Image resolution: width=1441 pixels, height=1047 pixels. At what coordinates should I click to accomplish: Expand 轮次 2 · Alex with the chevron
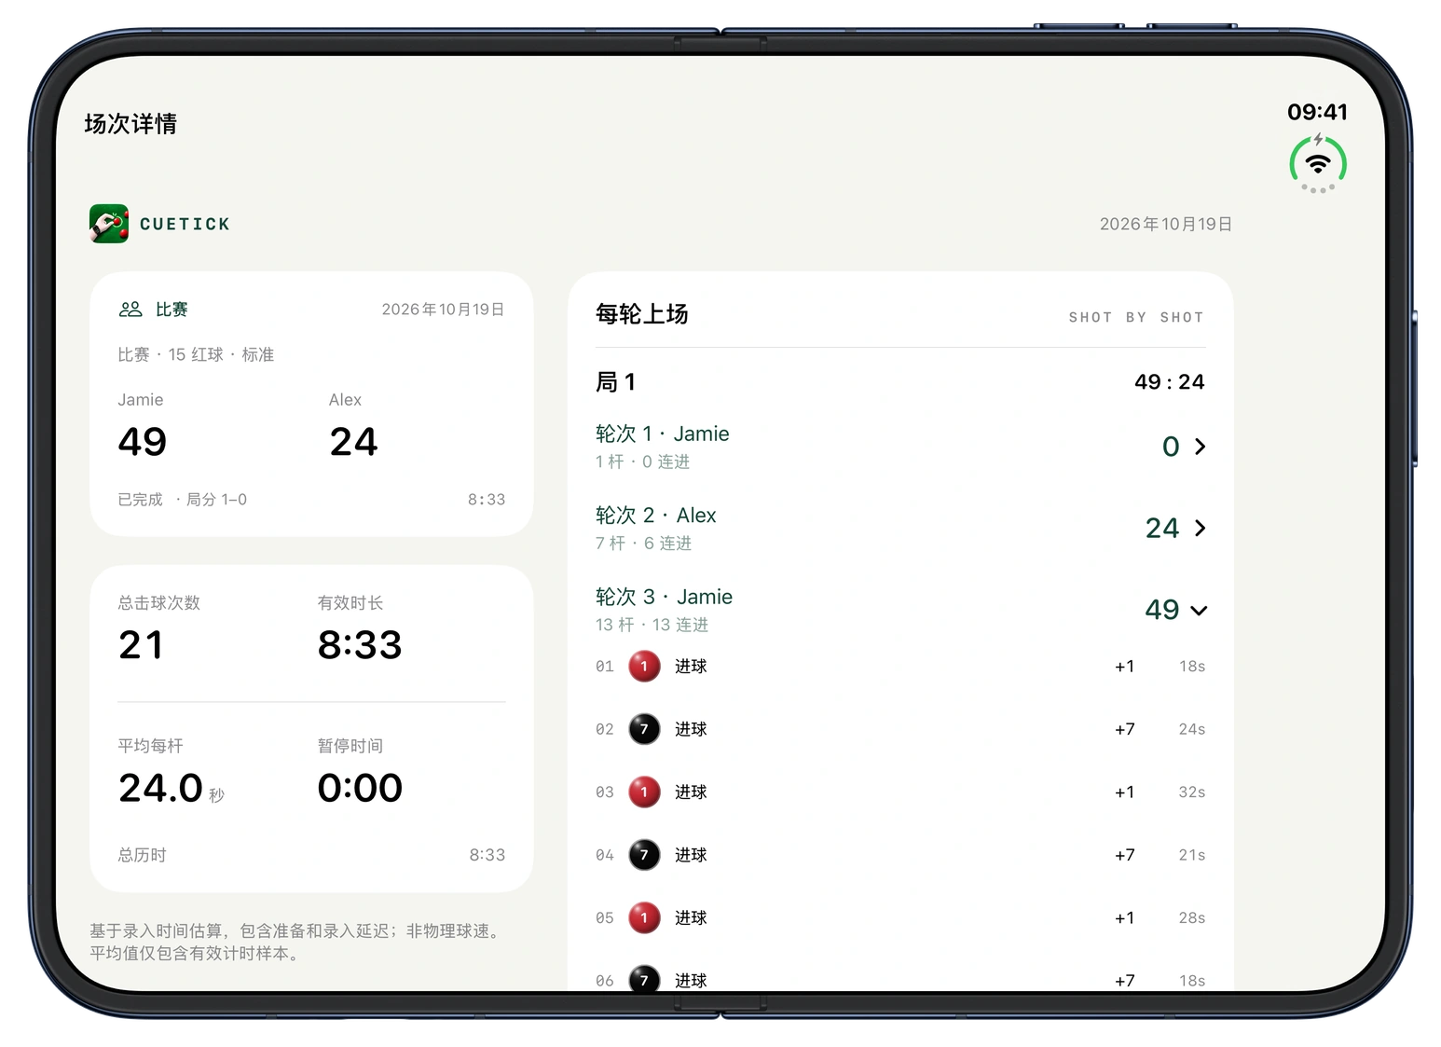(1201, 529)
